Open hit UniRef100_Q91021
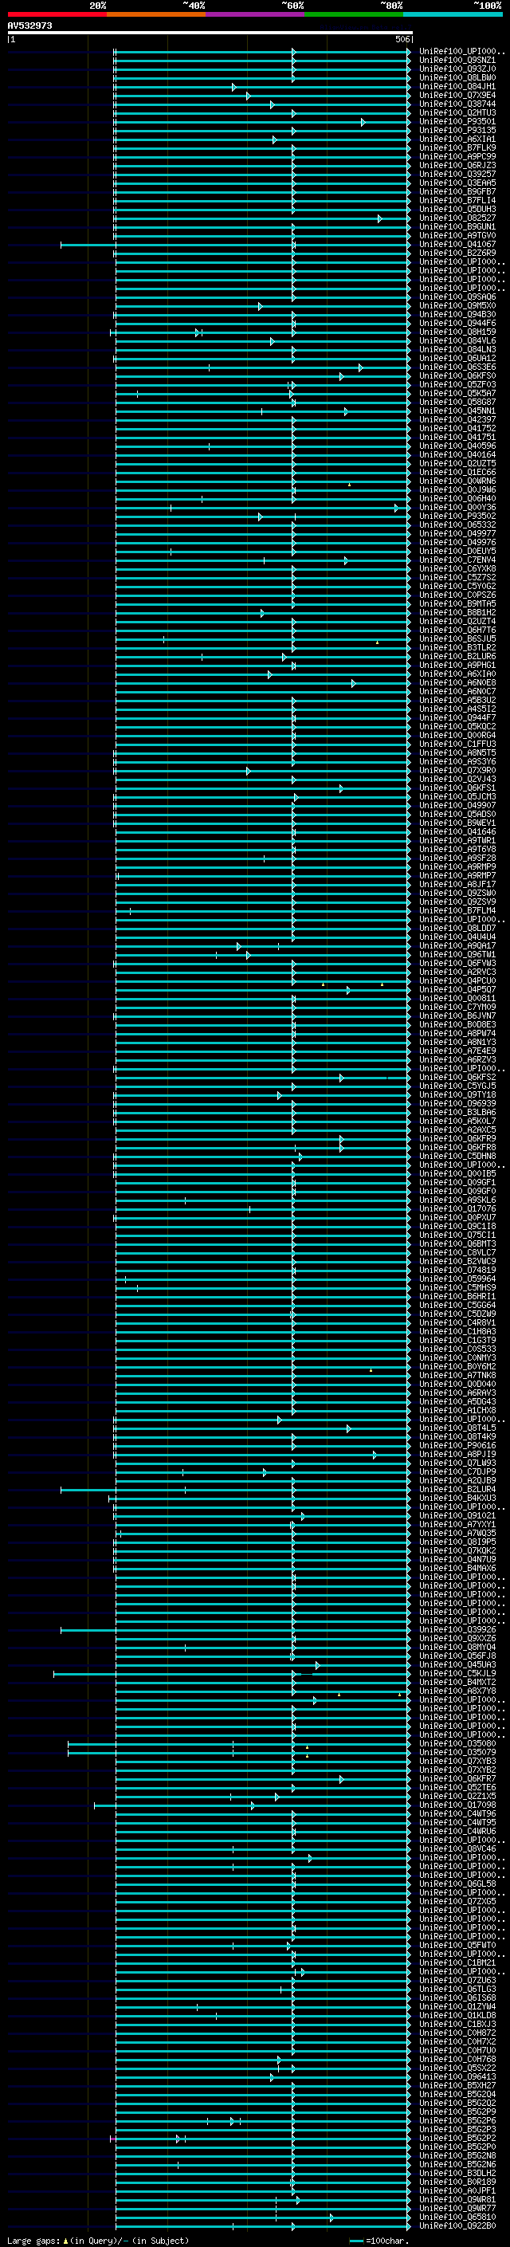 457,1515
